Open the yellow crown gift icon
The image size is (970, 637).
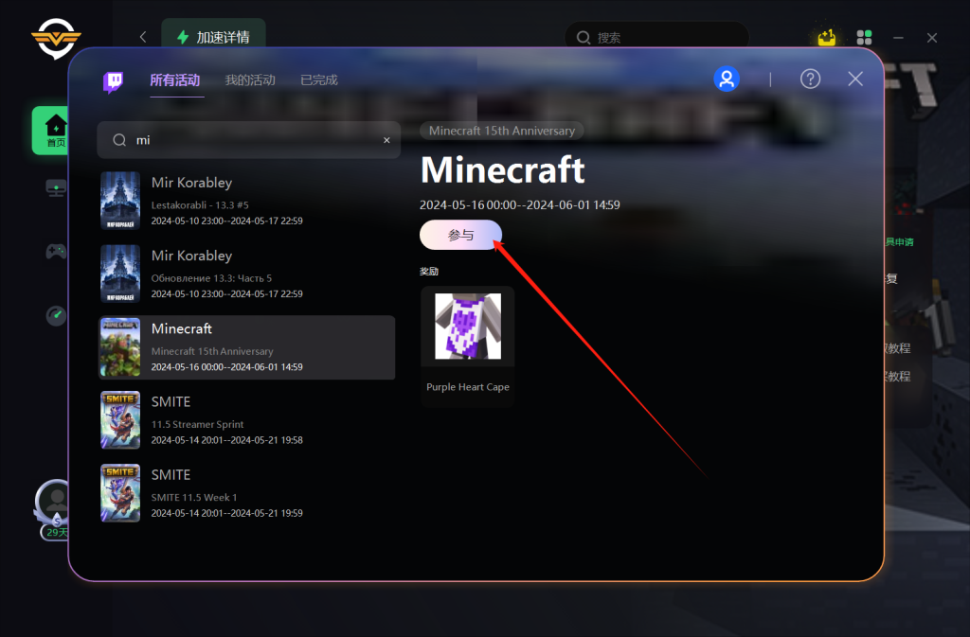(x=826, y=38)
